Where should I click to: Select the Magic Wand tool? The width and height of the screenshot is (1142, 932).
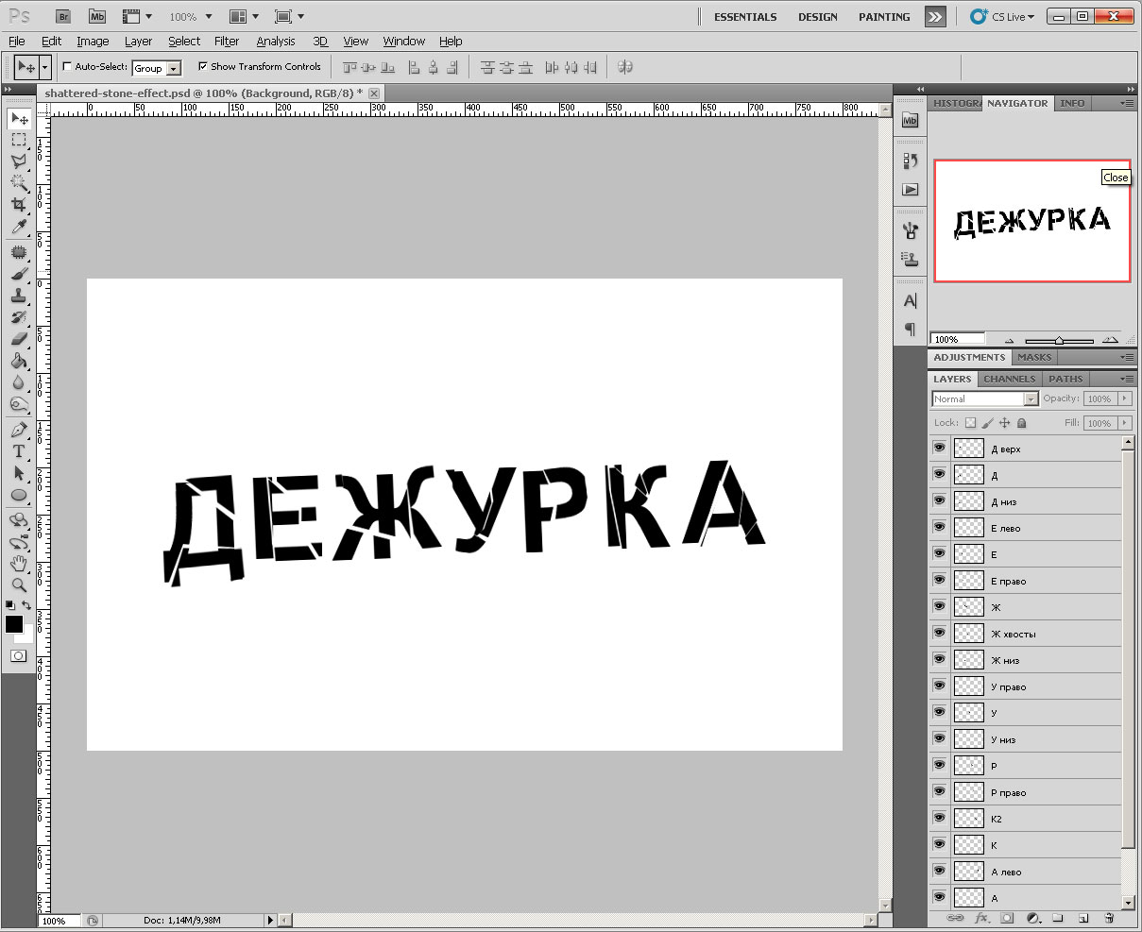(18, 182)
